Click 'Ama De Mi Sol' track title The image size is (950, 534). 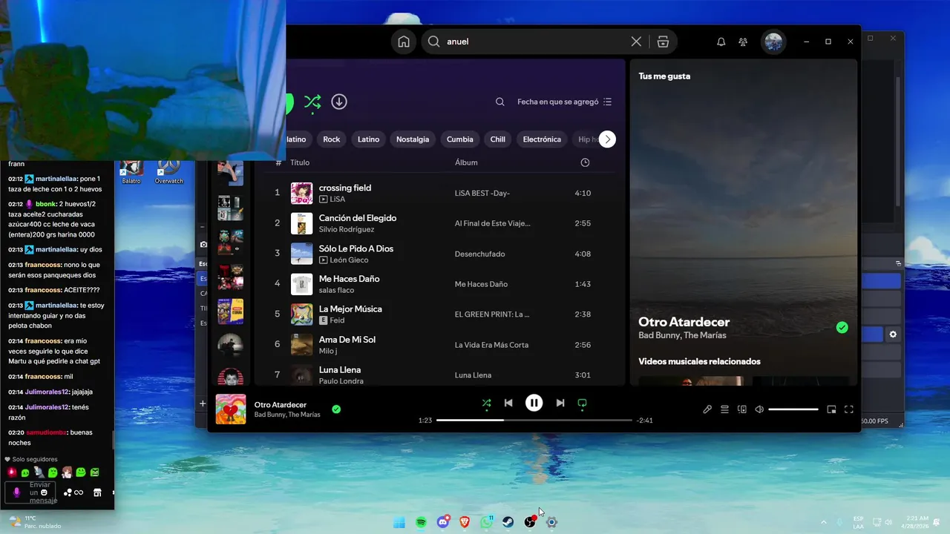click(347, 339)
